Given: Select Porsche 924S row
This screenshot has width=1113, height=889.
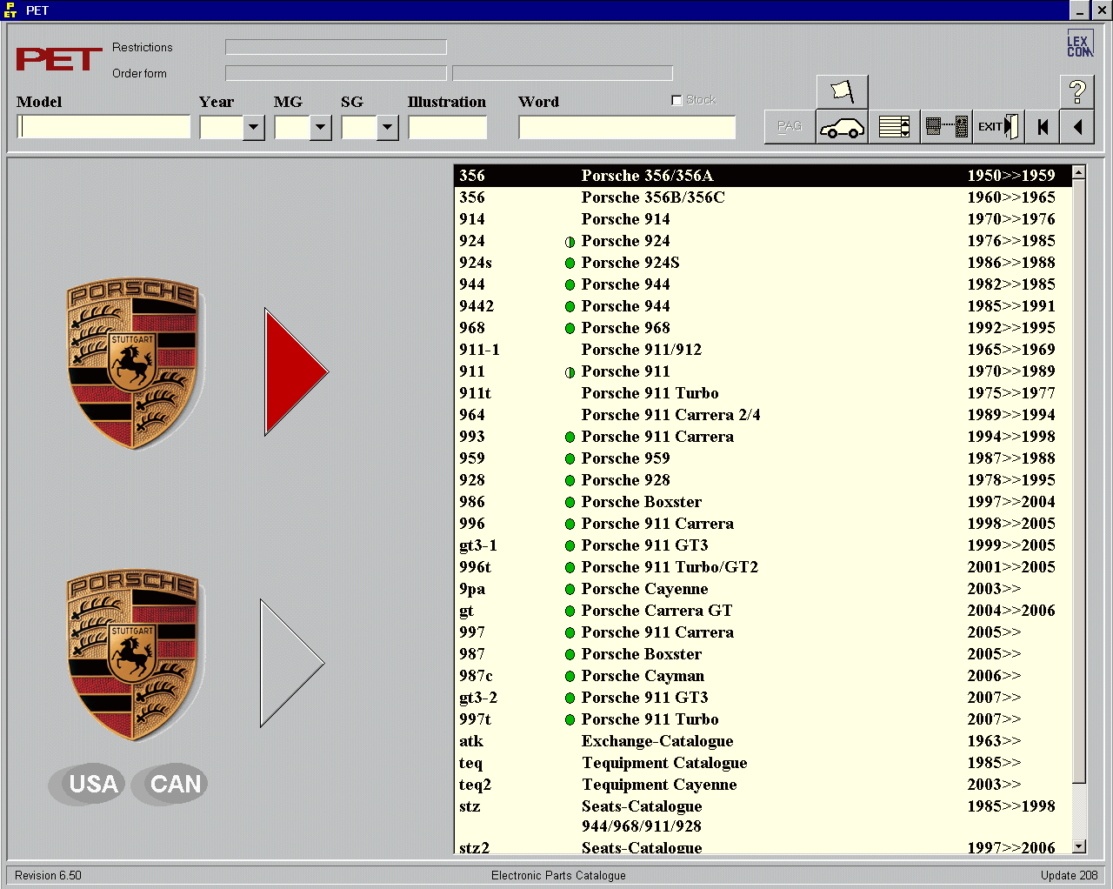Looking at the screenshot, I should coord(763,263).
